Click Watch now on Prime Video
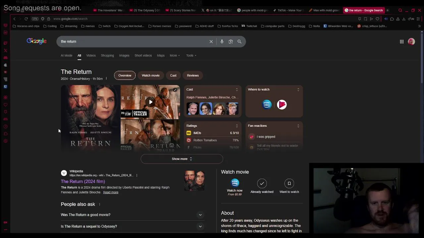This screenshot has height=238, width=424. click(x=235, y=187)
